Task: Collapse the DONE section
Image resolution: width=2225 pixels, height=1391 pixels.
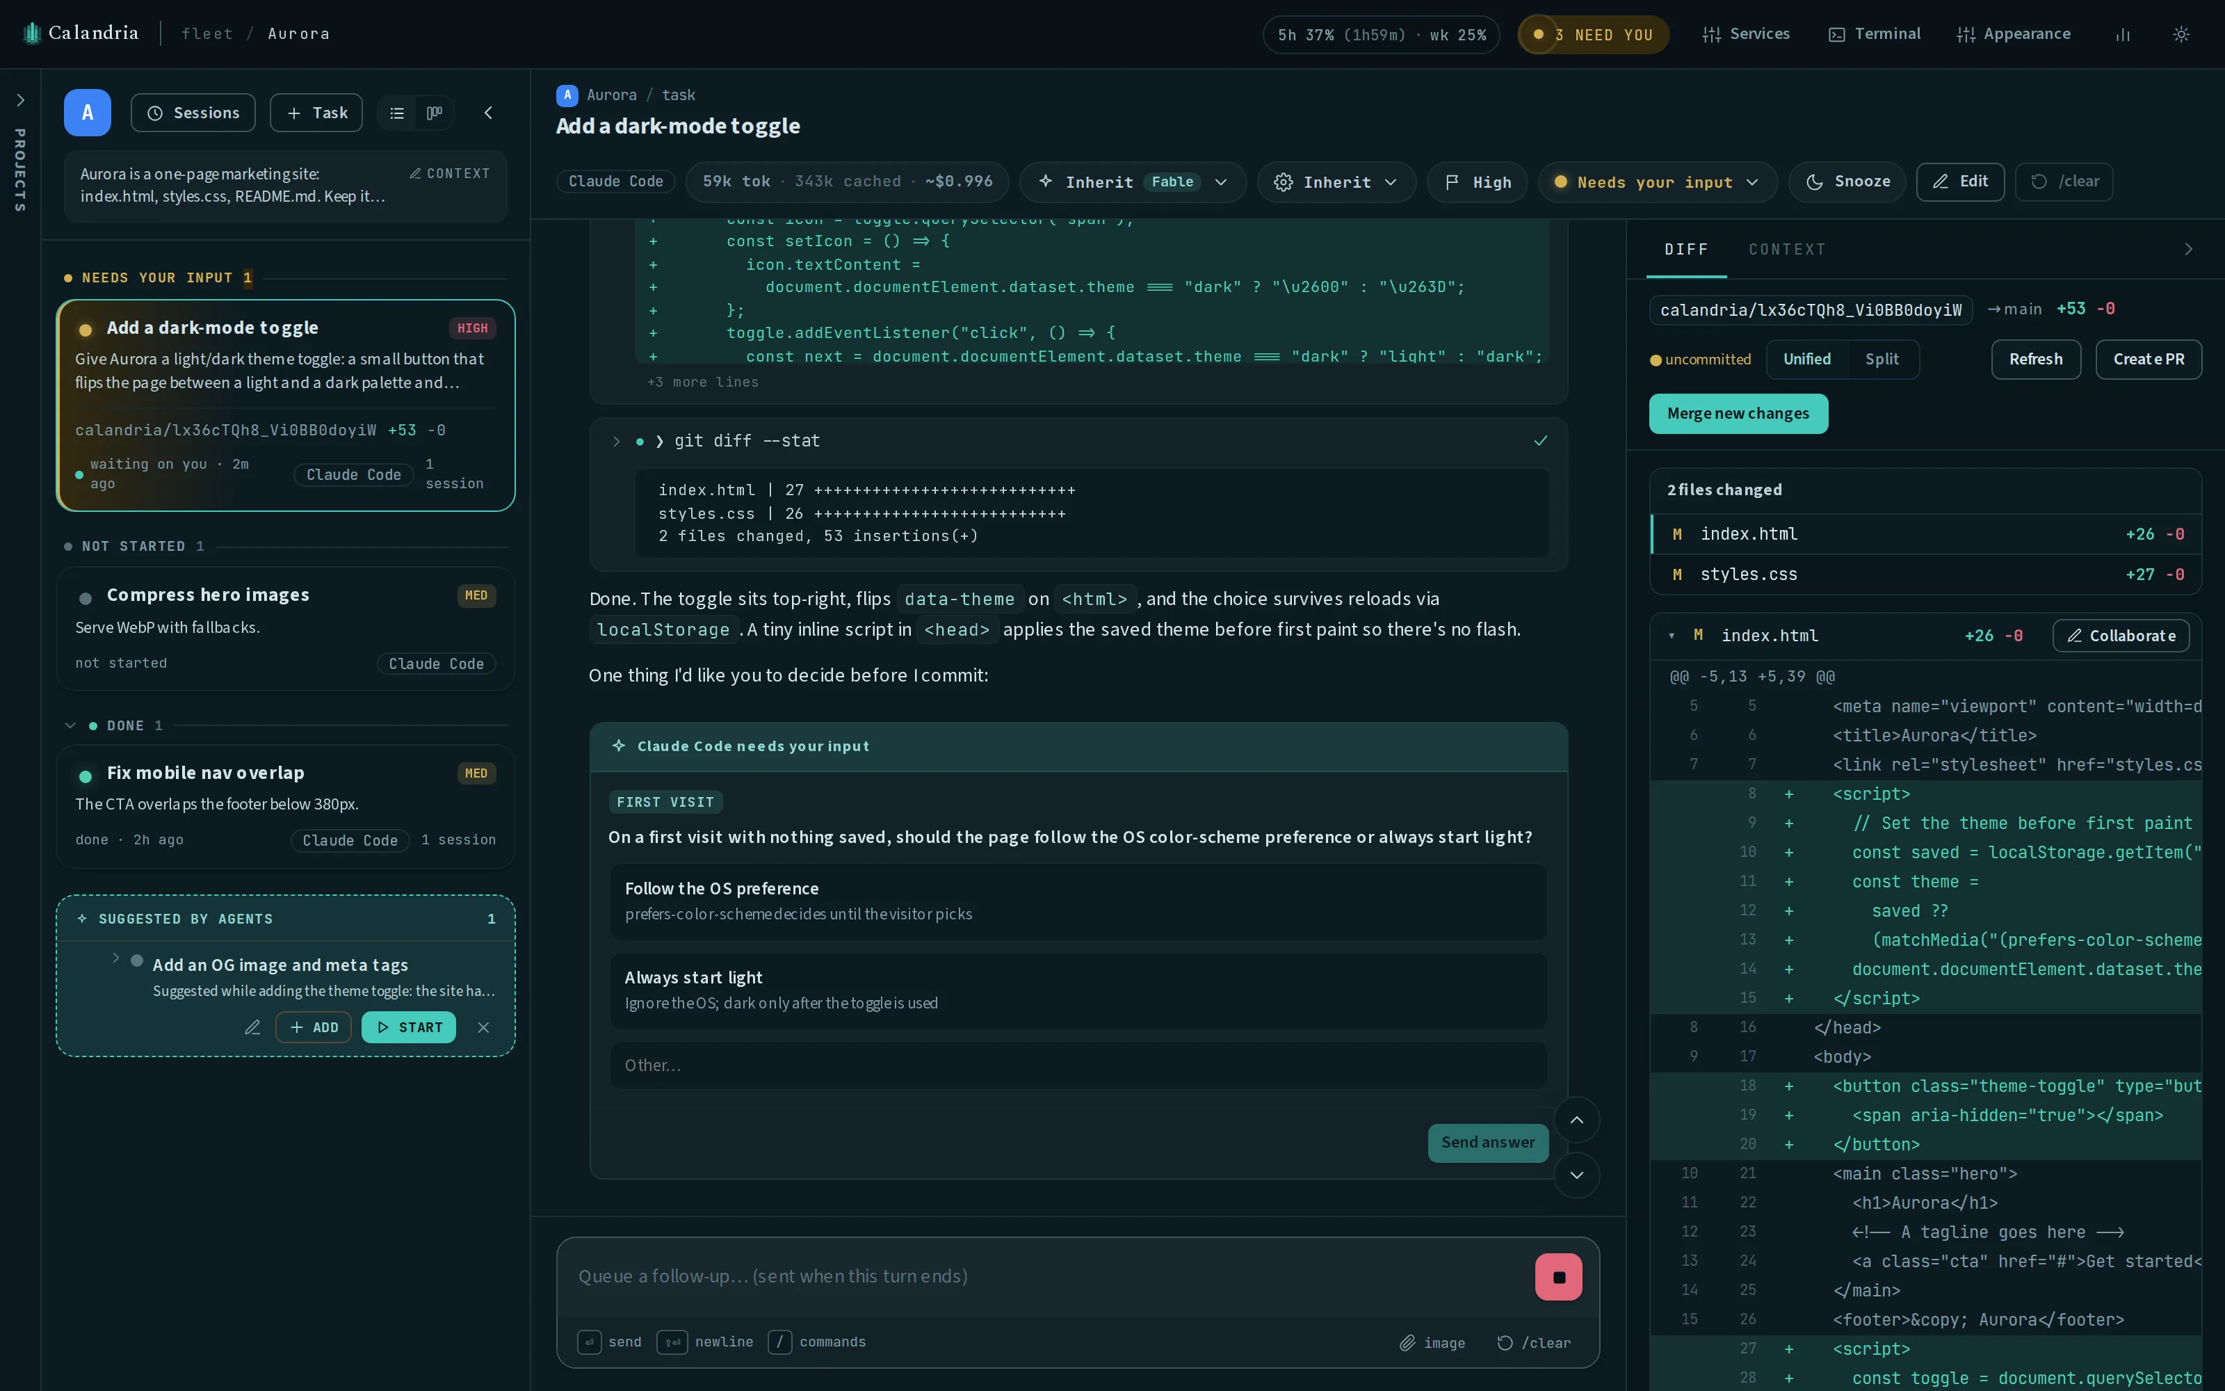Action: pyautogui.click(x=70, y=726)
